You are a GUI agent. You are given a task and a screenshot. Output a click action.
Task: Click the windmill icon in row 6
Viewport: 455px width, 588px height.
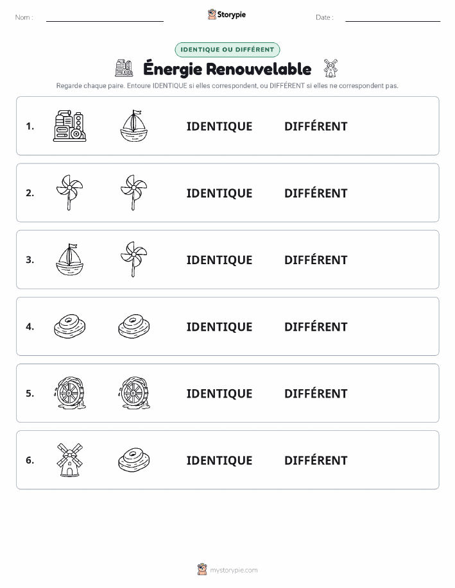tap(69, 460)
